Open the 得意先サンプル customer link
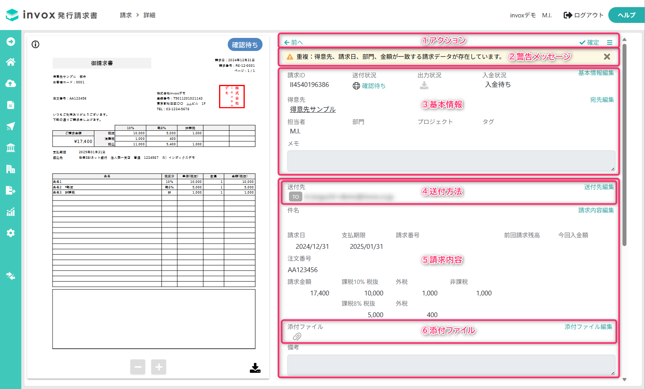The width and height of the screenshot is (645, 389). pyautogui.click(x=313, y=109)
